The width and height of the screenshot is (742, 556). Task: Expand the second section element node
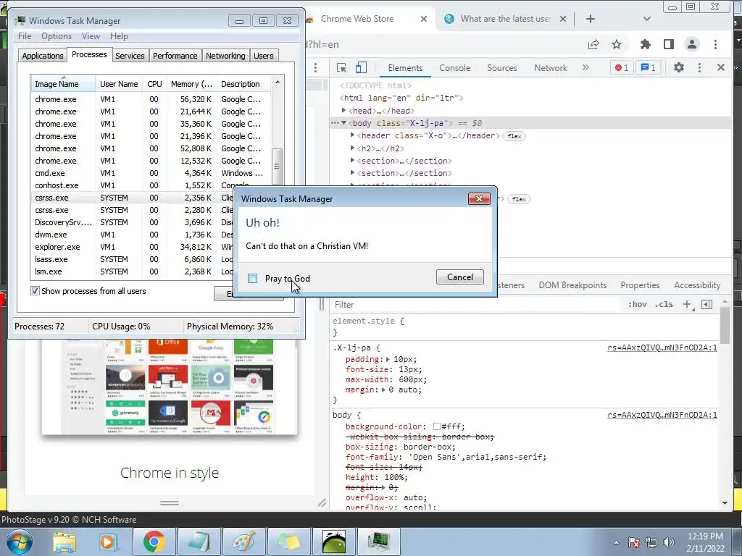pyautogui.click(x=353, y=172)
